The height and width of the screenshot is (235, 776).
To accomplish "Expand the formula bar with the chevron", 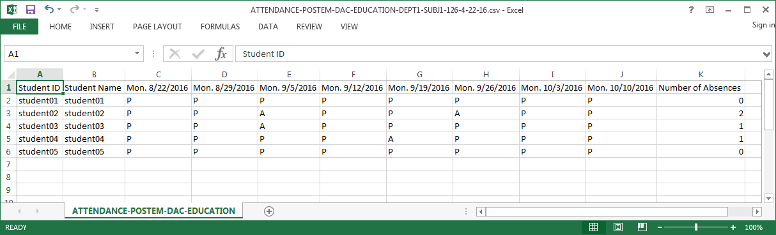I will click(x=767, y=54).
